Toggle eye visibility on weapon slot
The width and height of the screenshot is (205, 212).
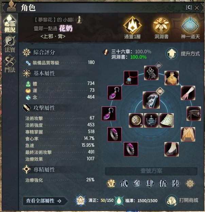coord(160,91)
